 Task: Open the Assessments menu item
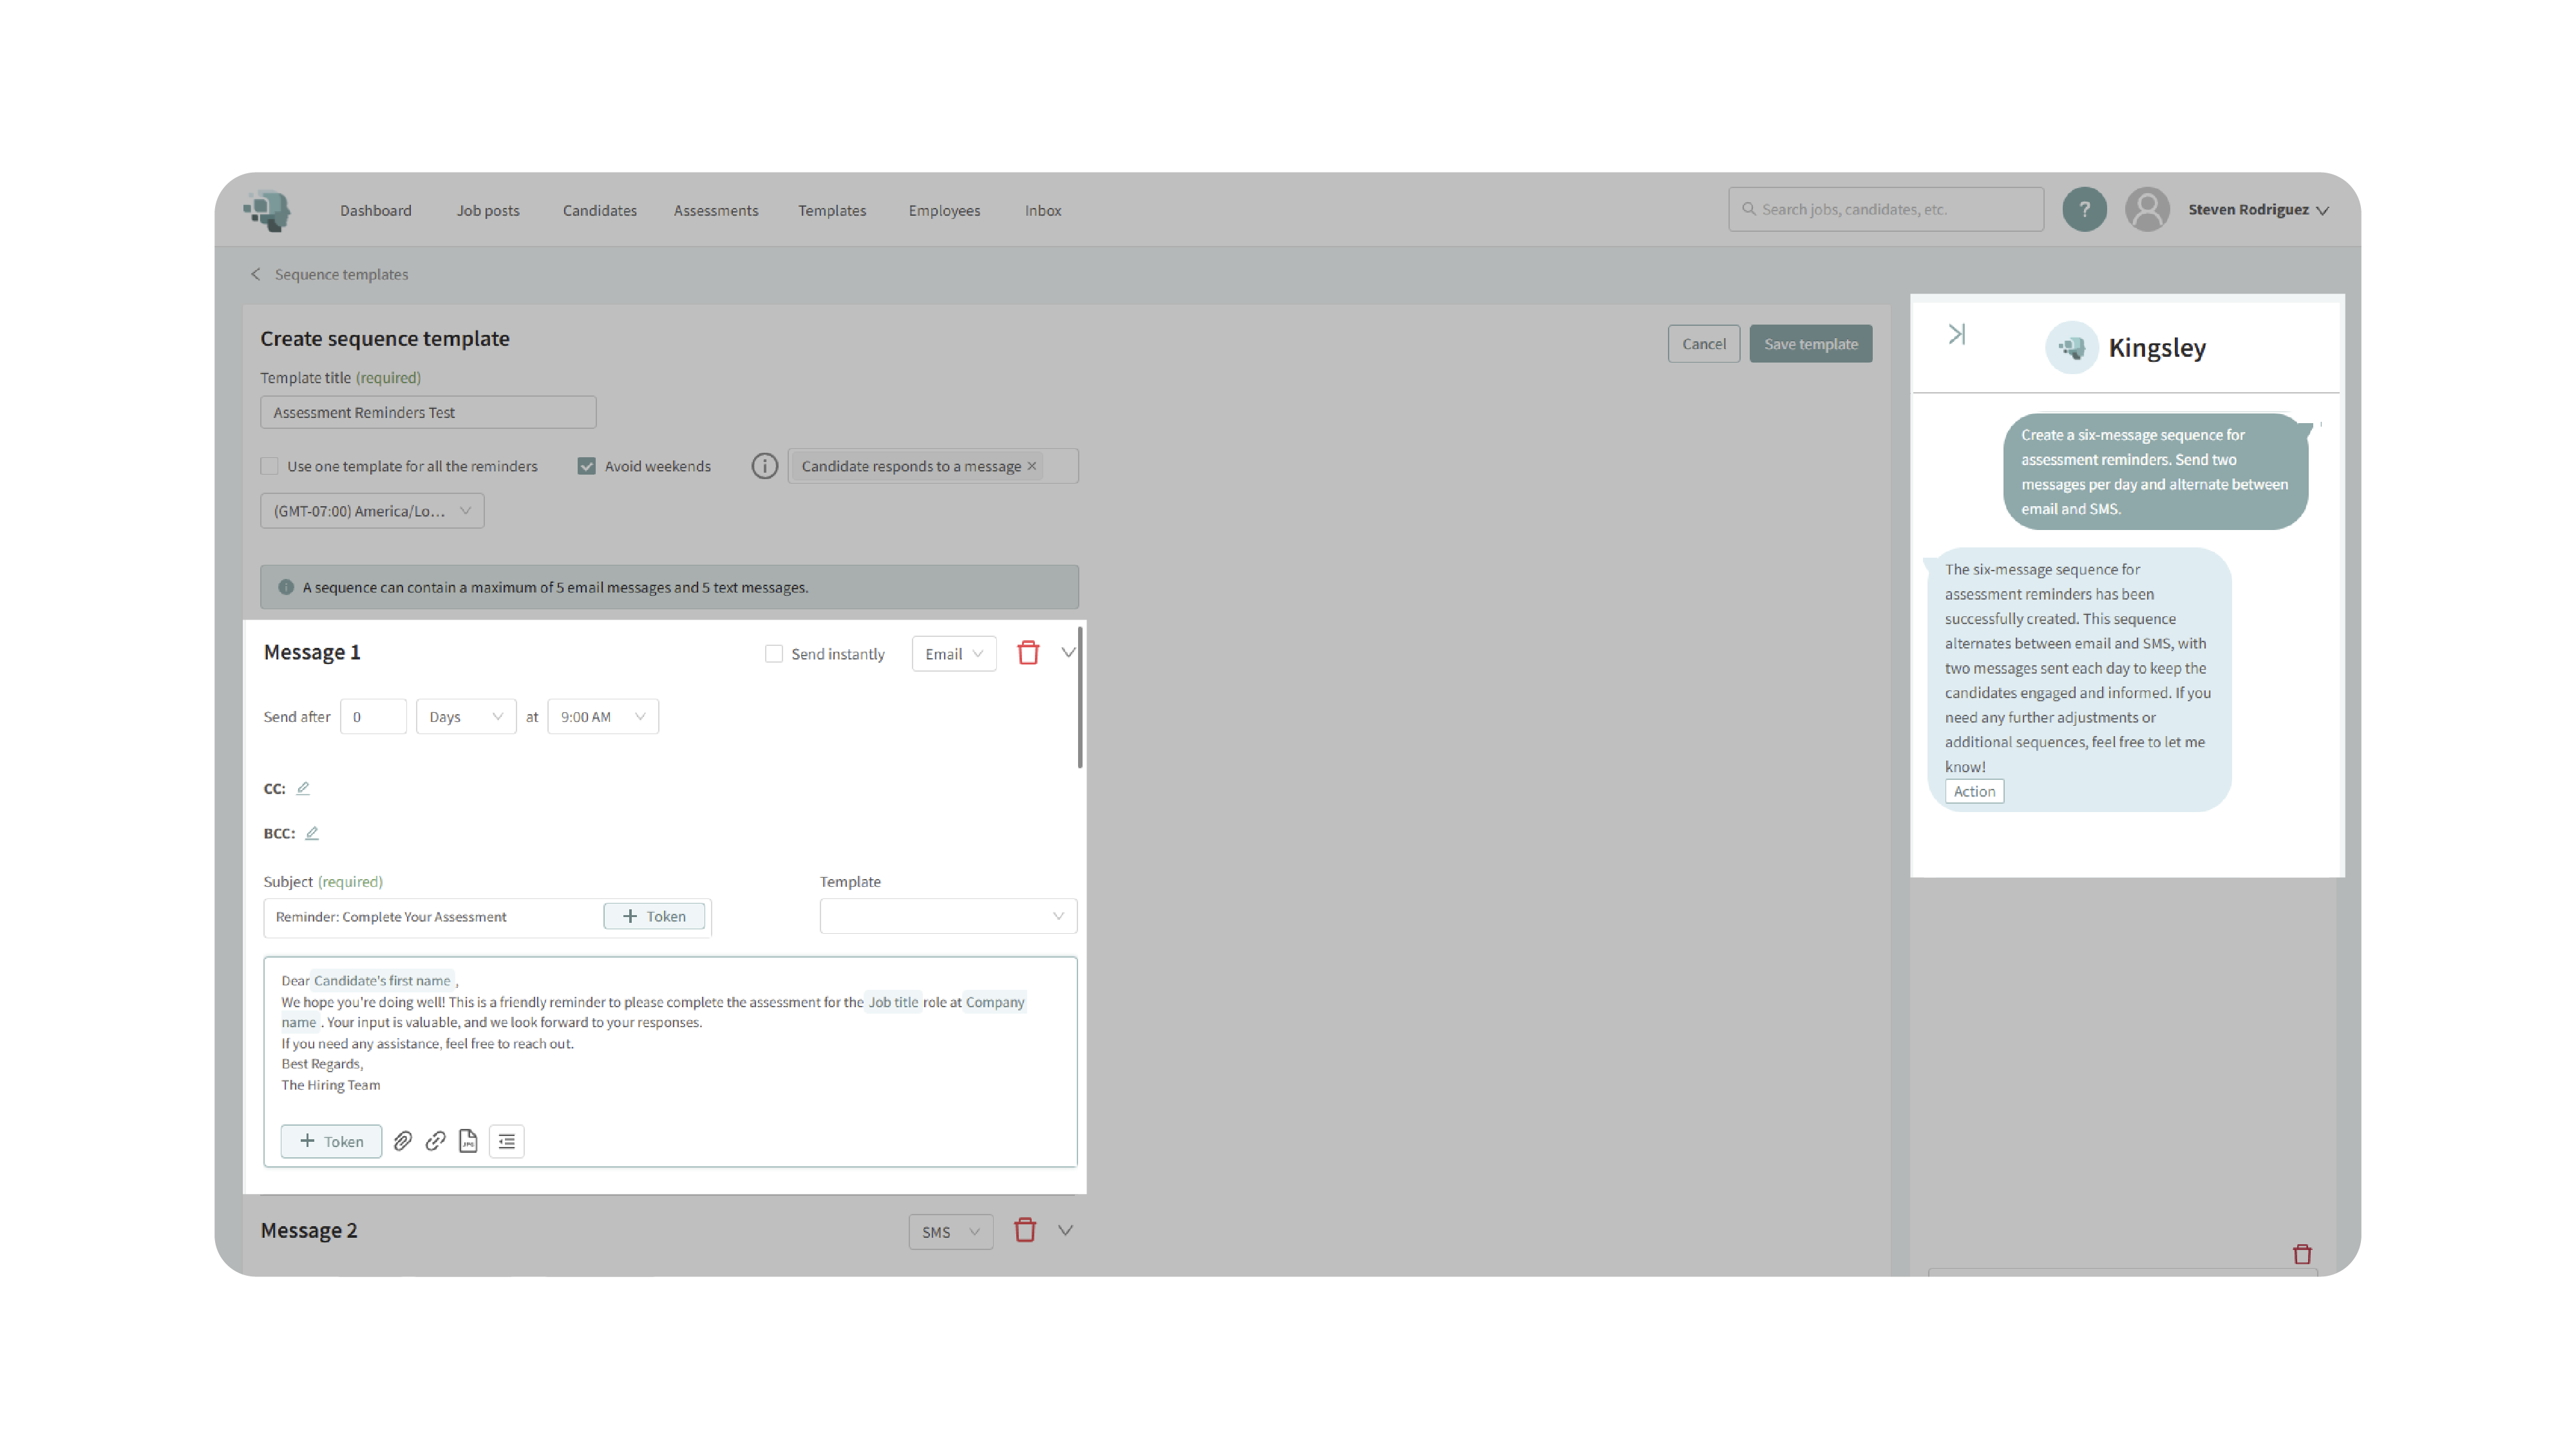tap(716, 211)
